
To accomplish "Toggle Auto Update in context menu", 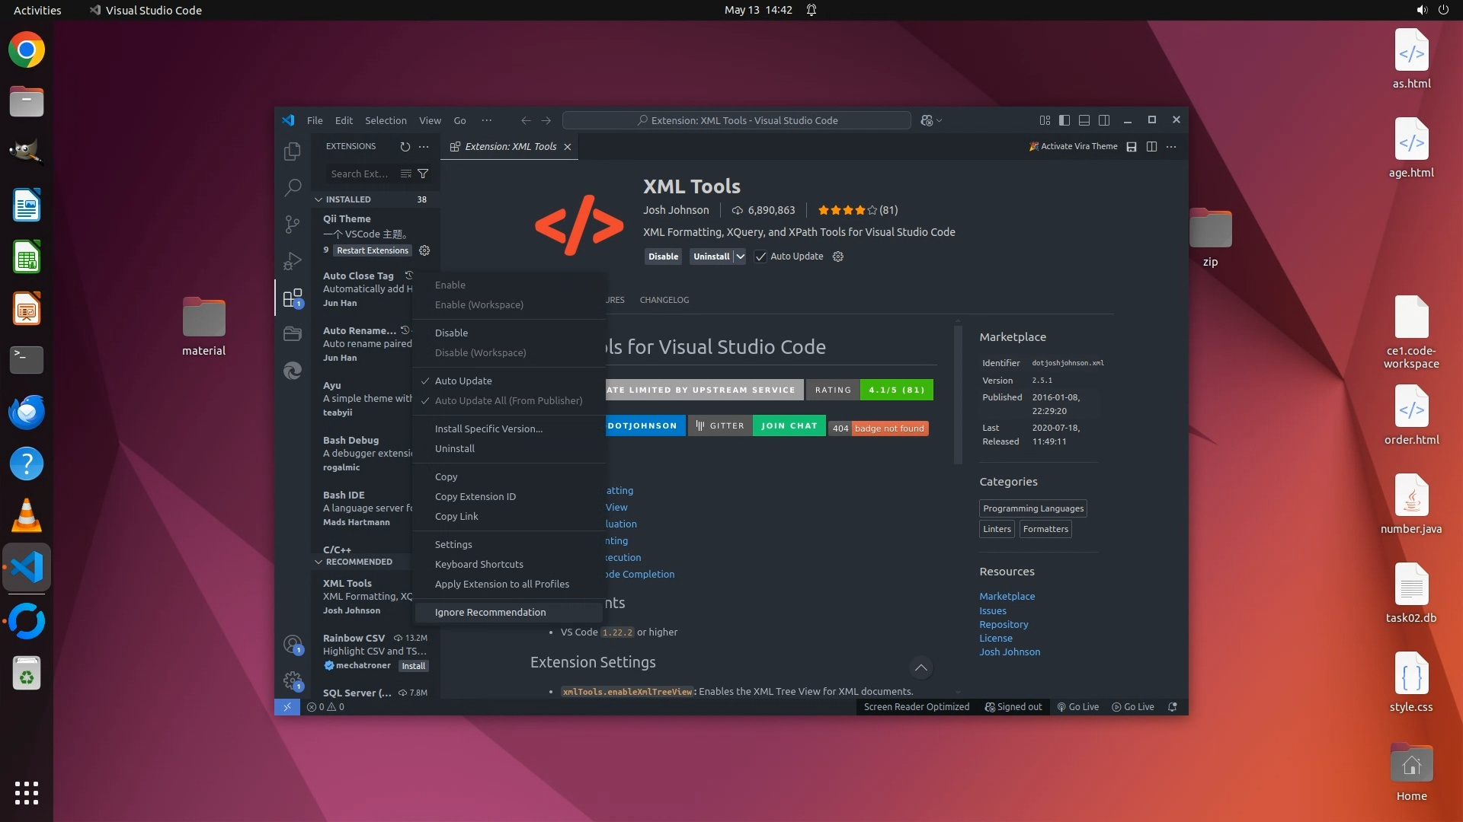I will pos(463,381).
